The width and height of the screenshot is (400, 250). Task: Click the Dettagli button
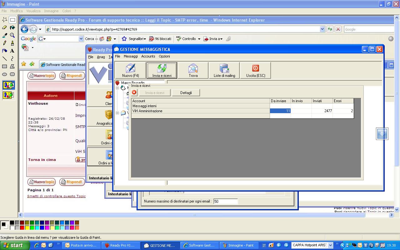[x=186, y=93]
